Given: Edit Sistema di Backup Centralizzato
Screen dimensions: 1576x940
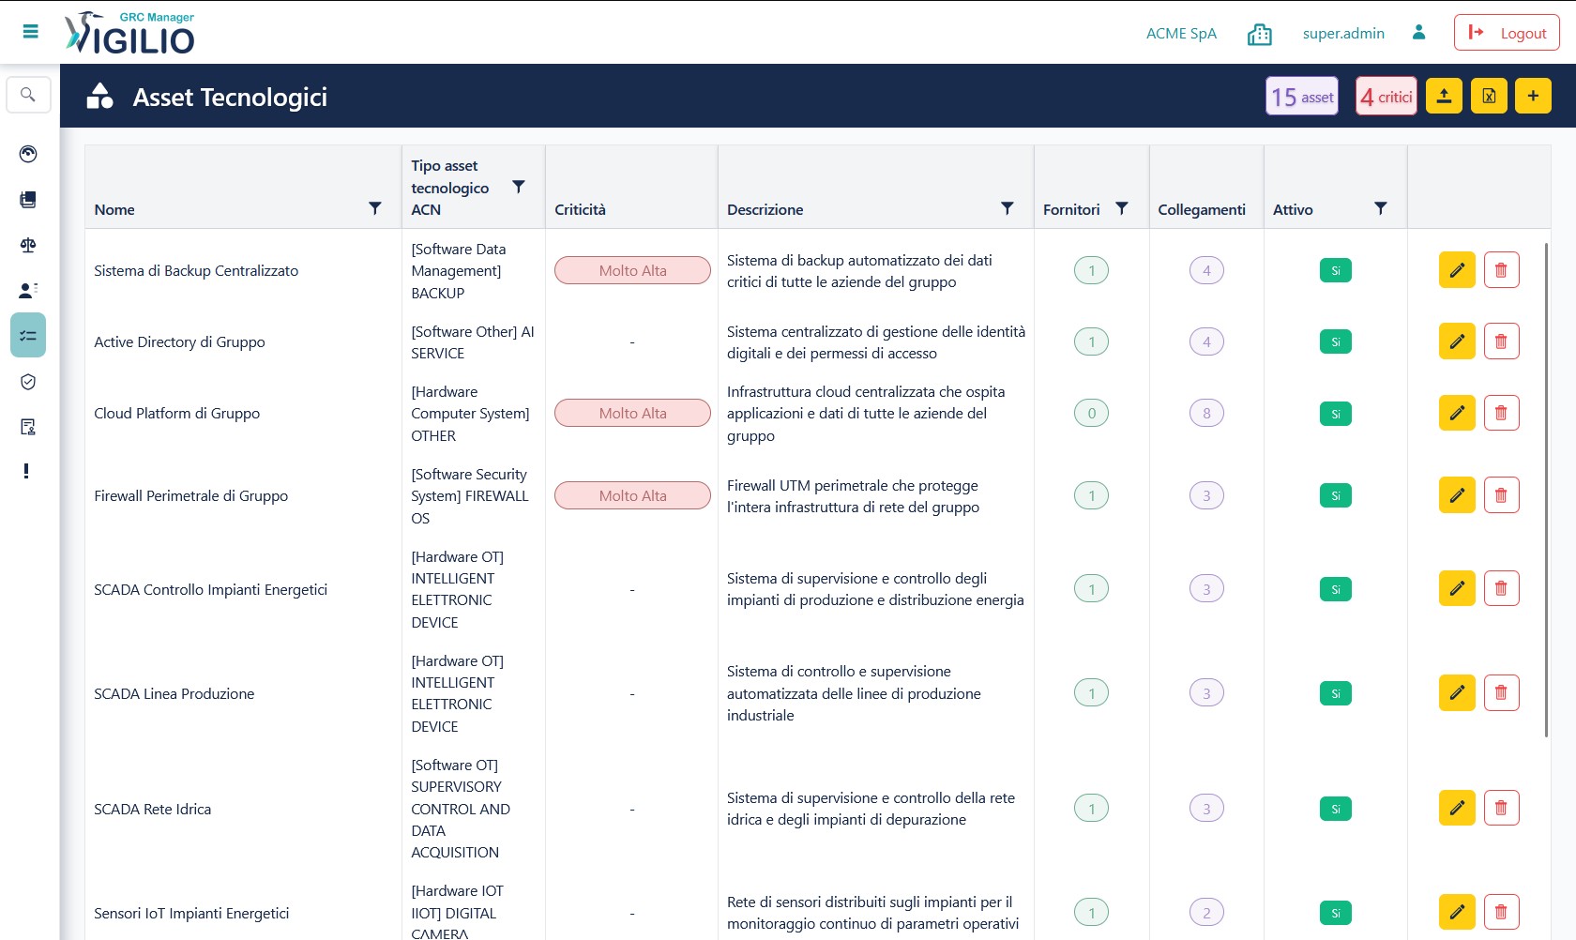Looking at the screenshot, I should pyautogui.click(x=1457, y=270).
